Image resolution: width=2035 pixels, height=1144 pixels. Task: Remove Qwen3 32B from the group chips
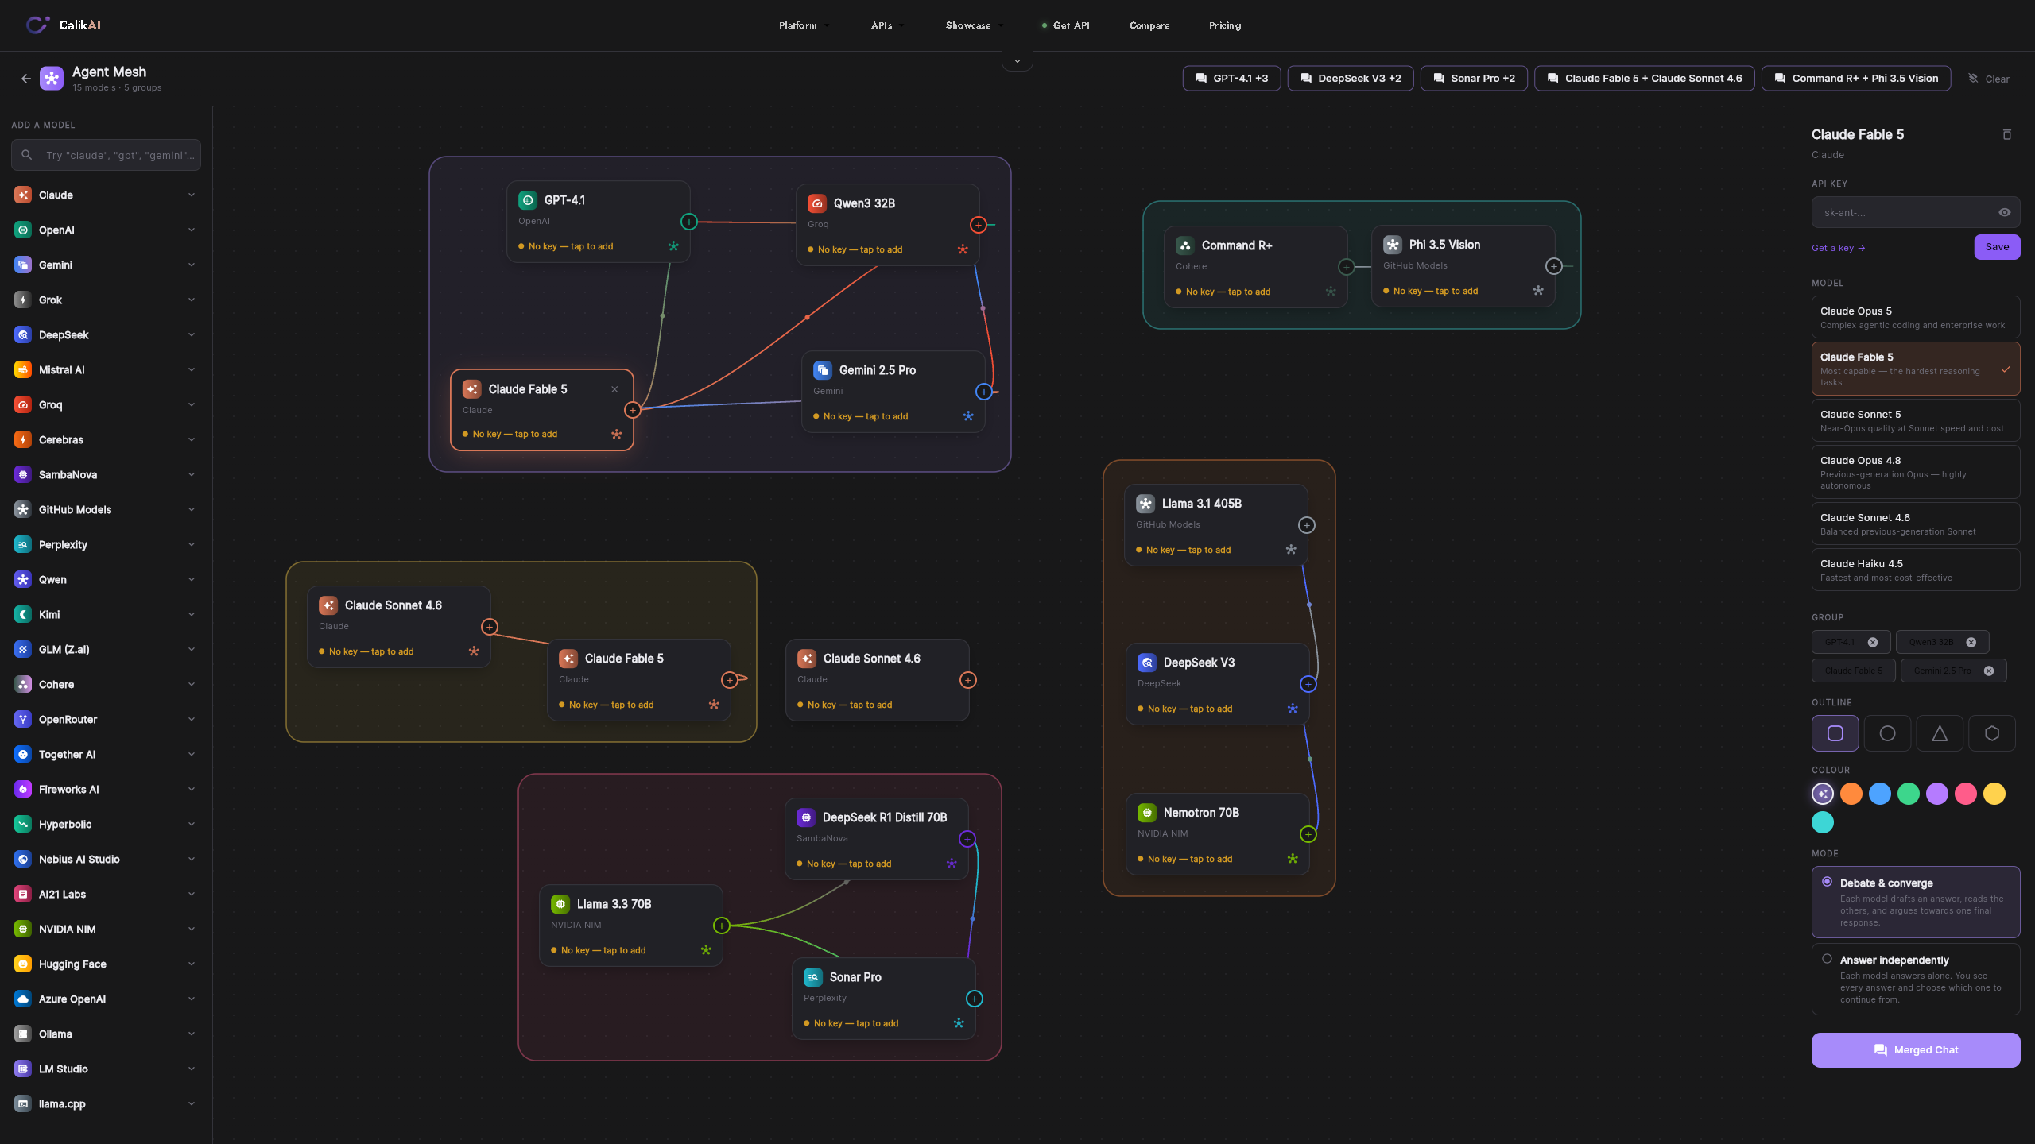(1971, 642)
